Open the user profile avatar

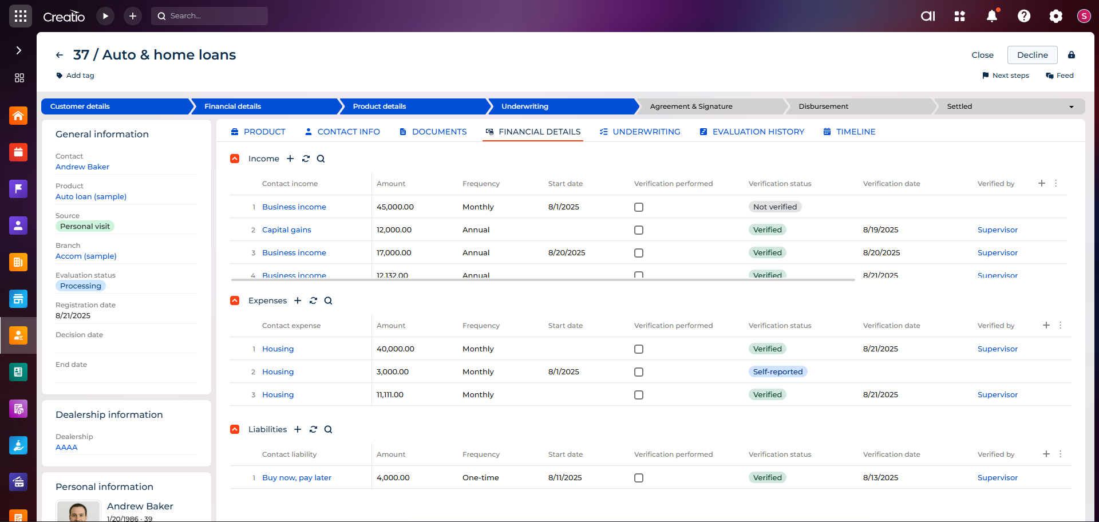pyautogui.click(x=1084, y=16)
